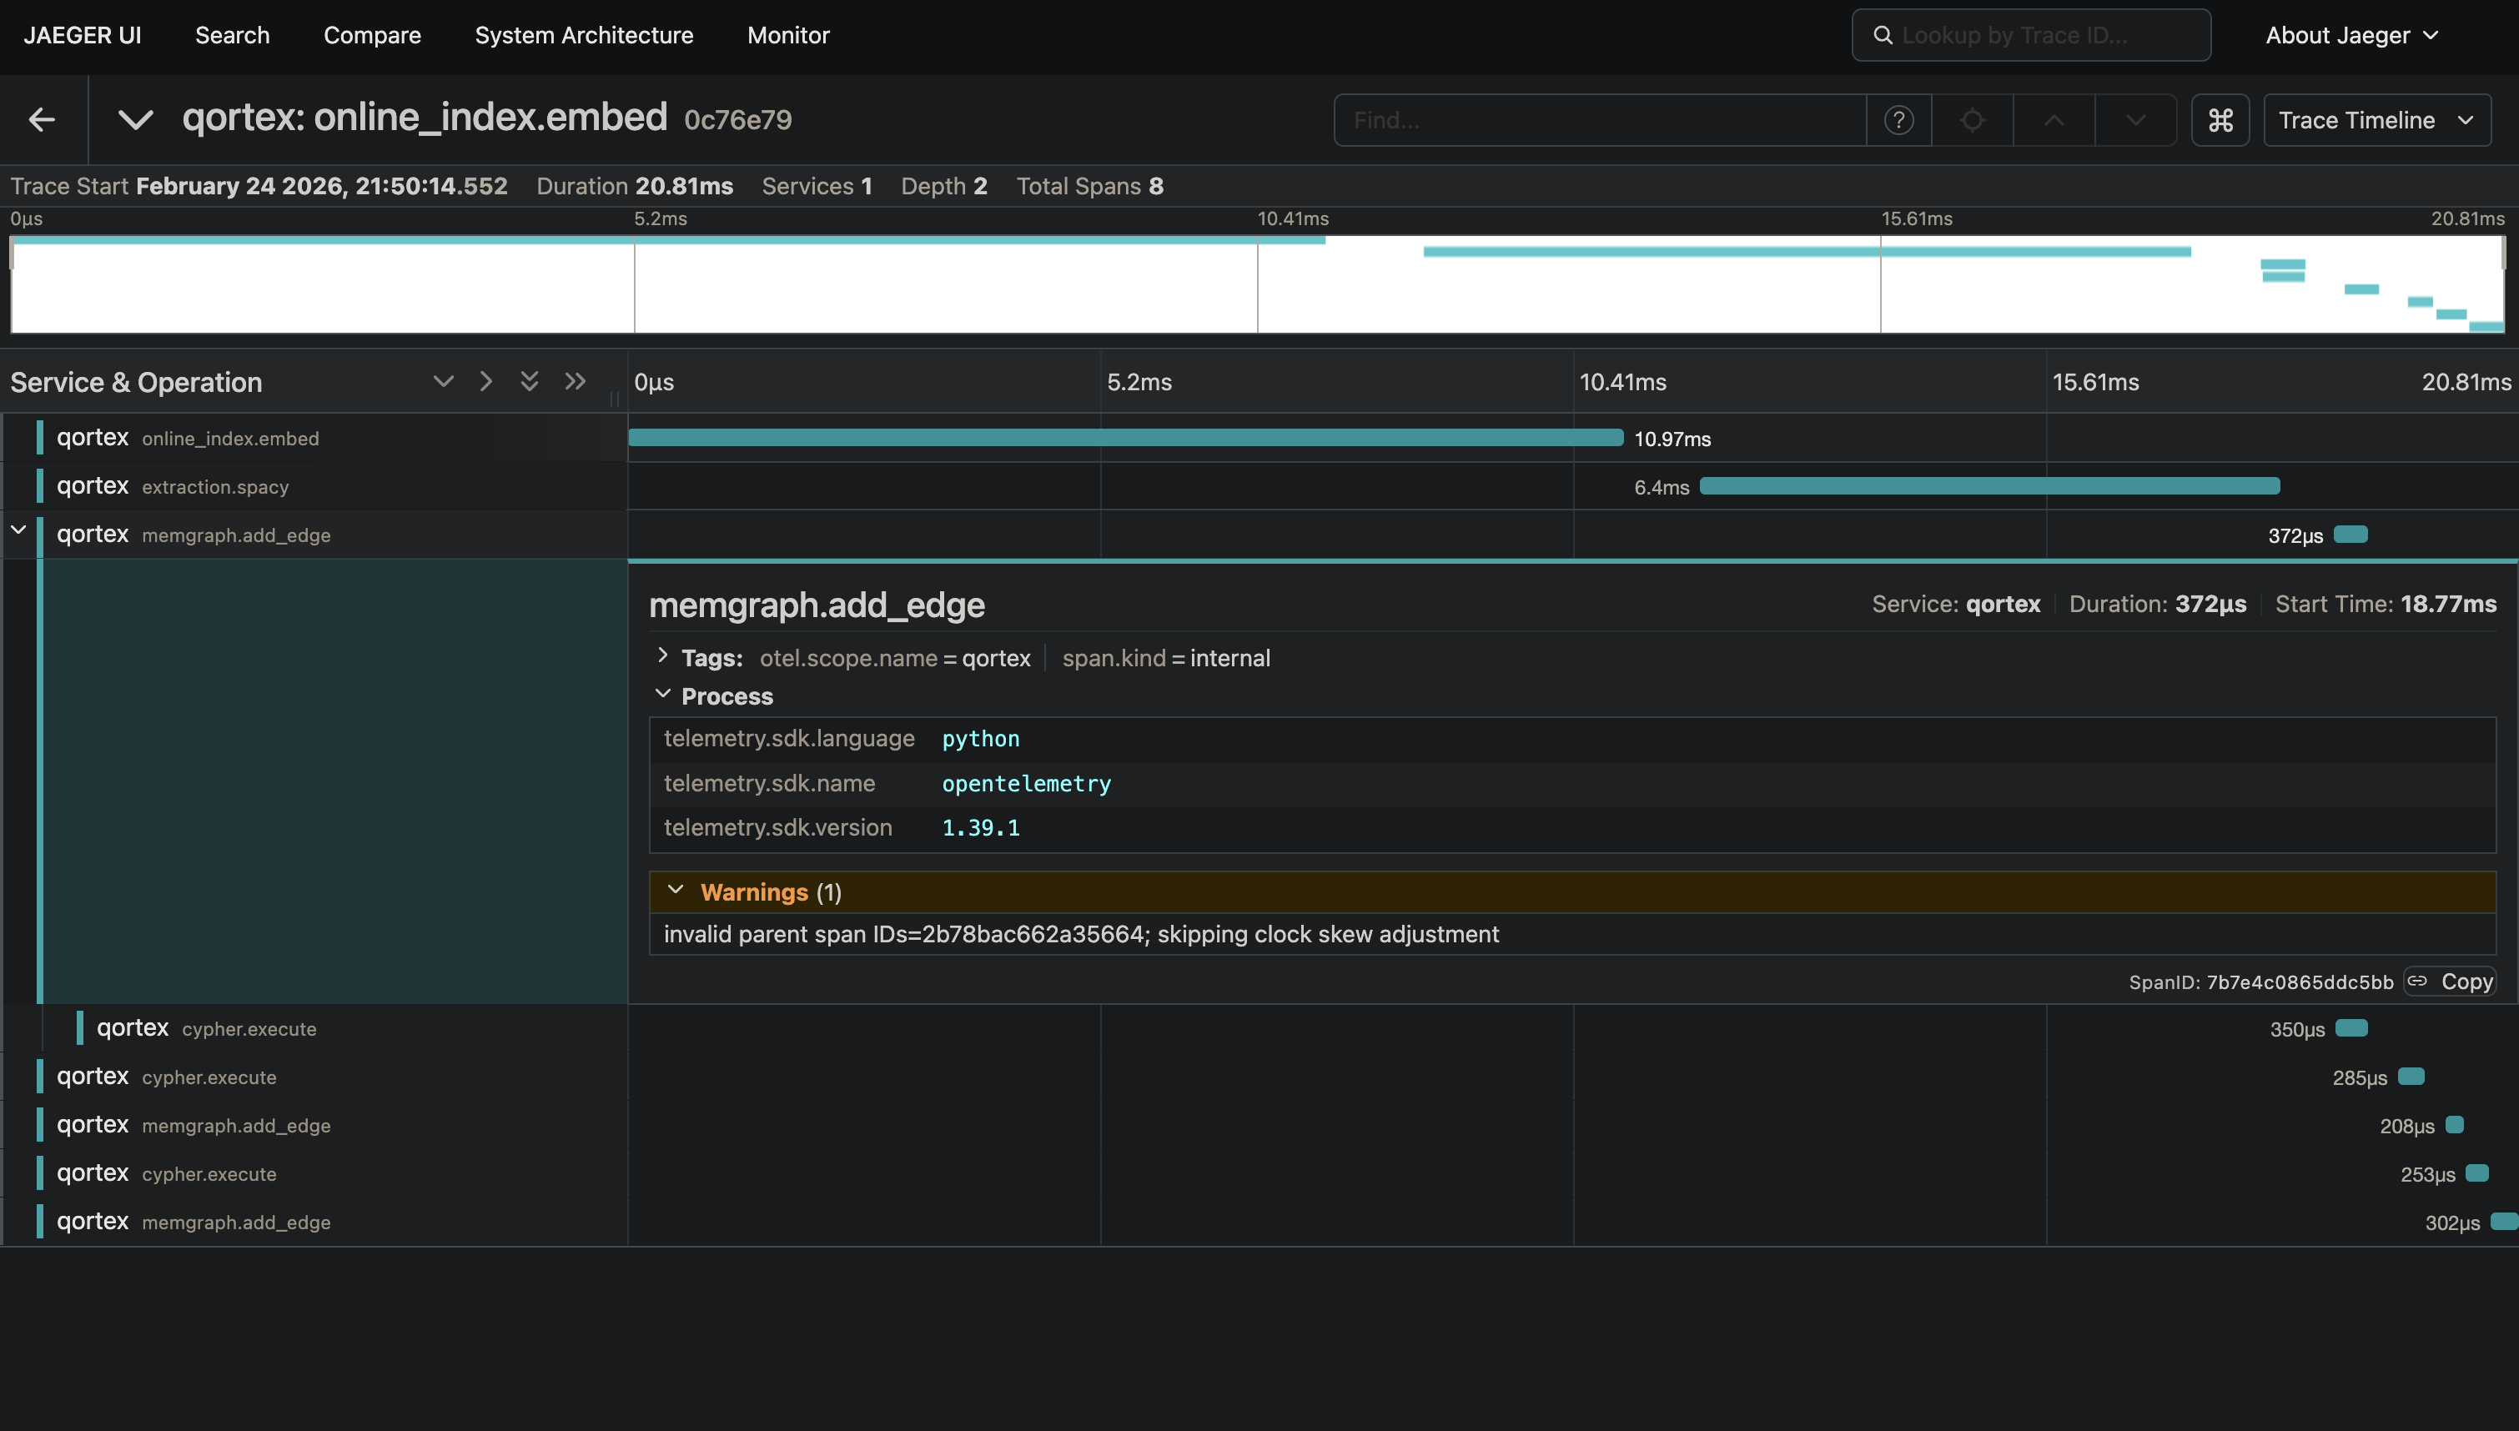
Task: Open the About Jaeger menu
Action: pos(2351,35)
